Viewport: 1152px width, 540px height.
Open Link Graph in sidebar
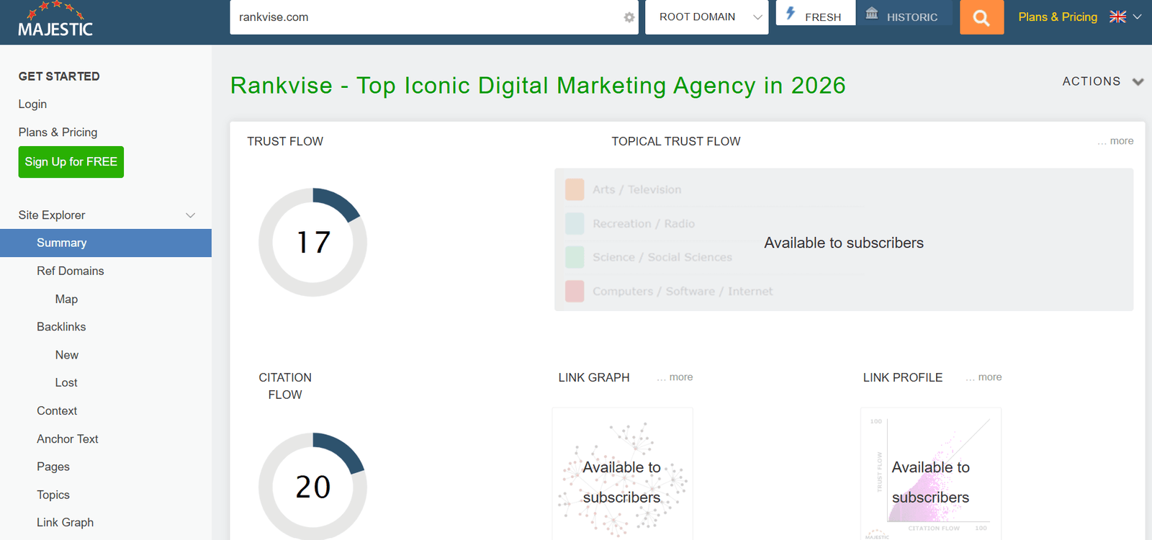66,523
